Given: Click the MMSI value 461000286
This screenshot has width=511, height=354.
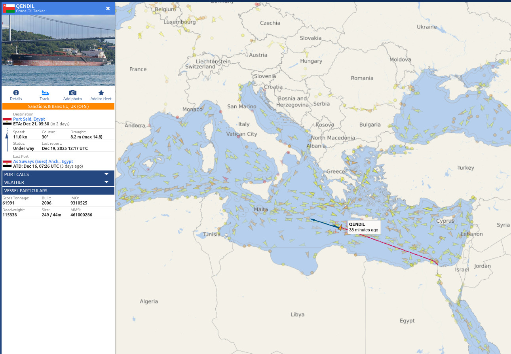Looking at the screenshot, I should pos(81,215).
